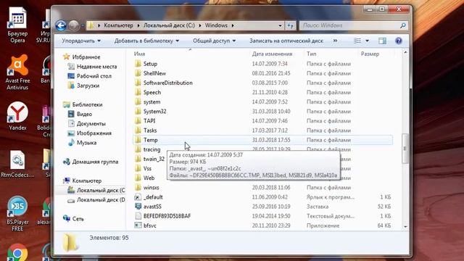Open the Yandex desktop shortcut
The image size is (464, 261).
coord(17,116)
